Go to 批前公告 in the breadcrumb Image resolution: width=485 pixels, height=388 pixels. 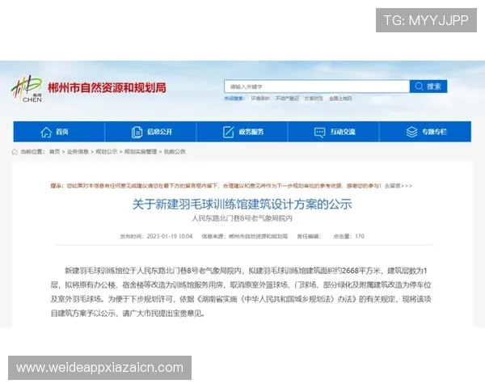click(175, 152)
